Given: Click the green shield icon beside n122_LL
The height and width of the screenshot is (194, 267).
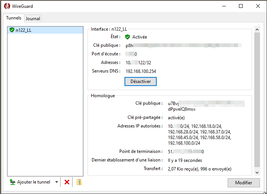Looking at the screenshot, I should (12, 30).
